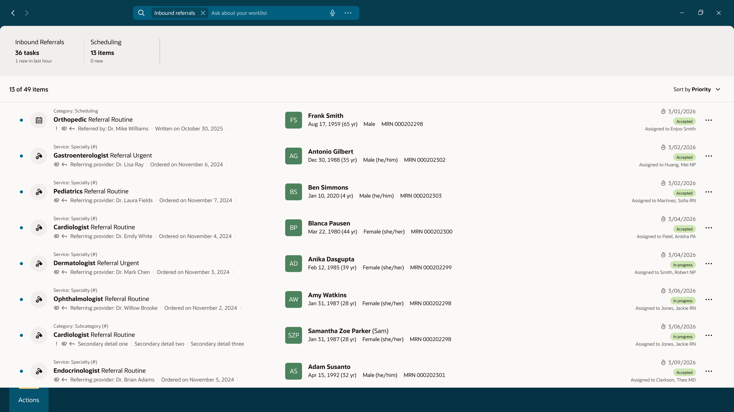Open search bar more options ellipsis

348,13
